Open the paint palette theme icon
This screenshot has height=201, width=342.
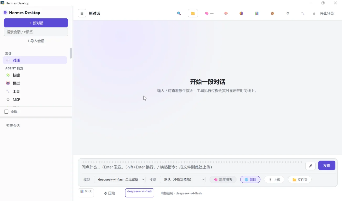click(x=226, y=13)
